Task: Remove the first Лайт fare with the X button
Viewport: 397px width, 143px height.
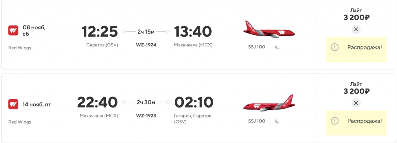Action: (356, 29)
